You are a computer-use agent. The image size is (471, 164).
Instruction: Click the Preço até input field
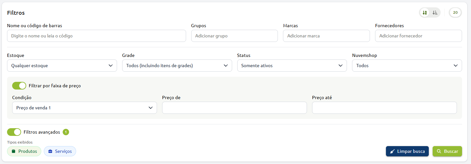(x=384, y=108)
